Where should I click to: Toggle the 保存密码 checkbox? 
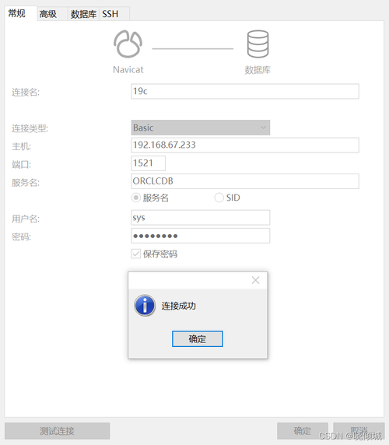click(x=136, y=254)
